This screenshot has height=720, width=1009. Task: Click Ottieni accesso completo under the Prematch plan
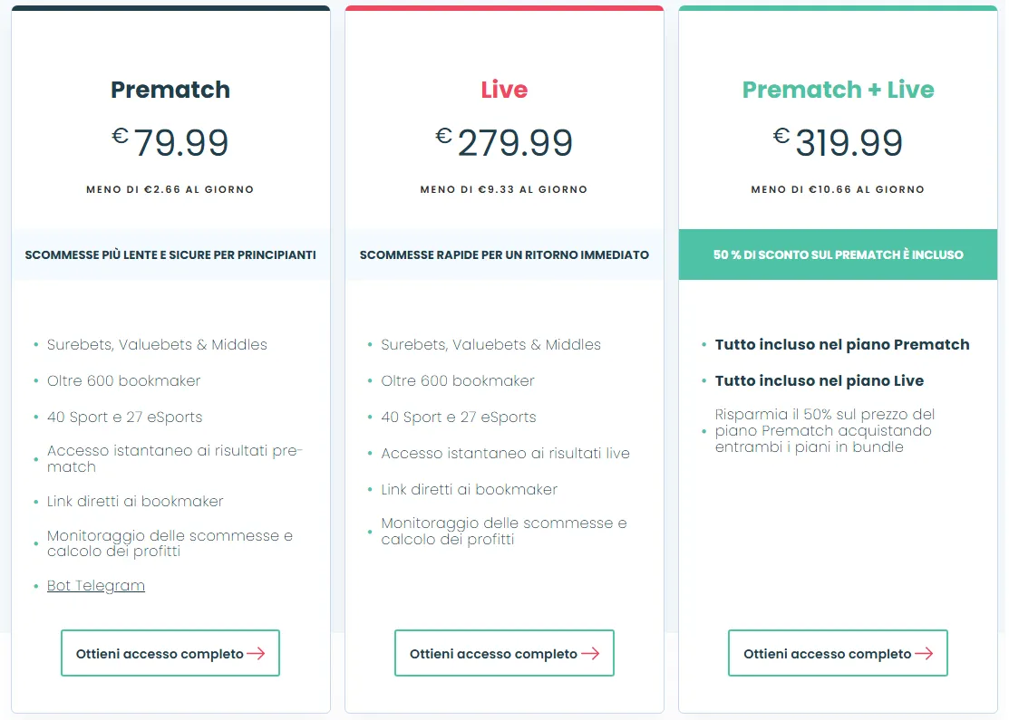pos(170,653)
